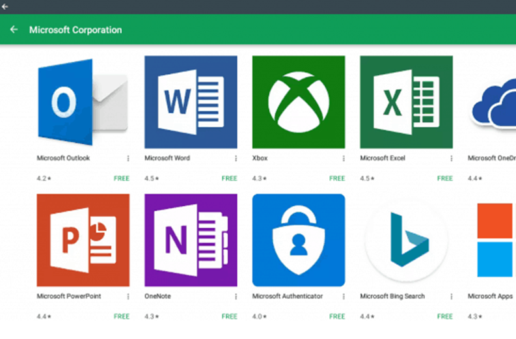Click FREE under Microsoft Excel
516x339 pixels.
445,178
